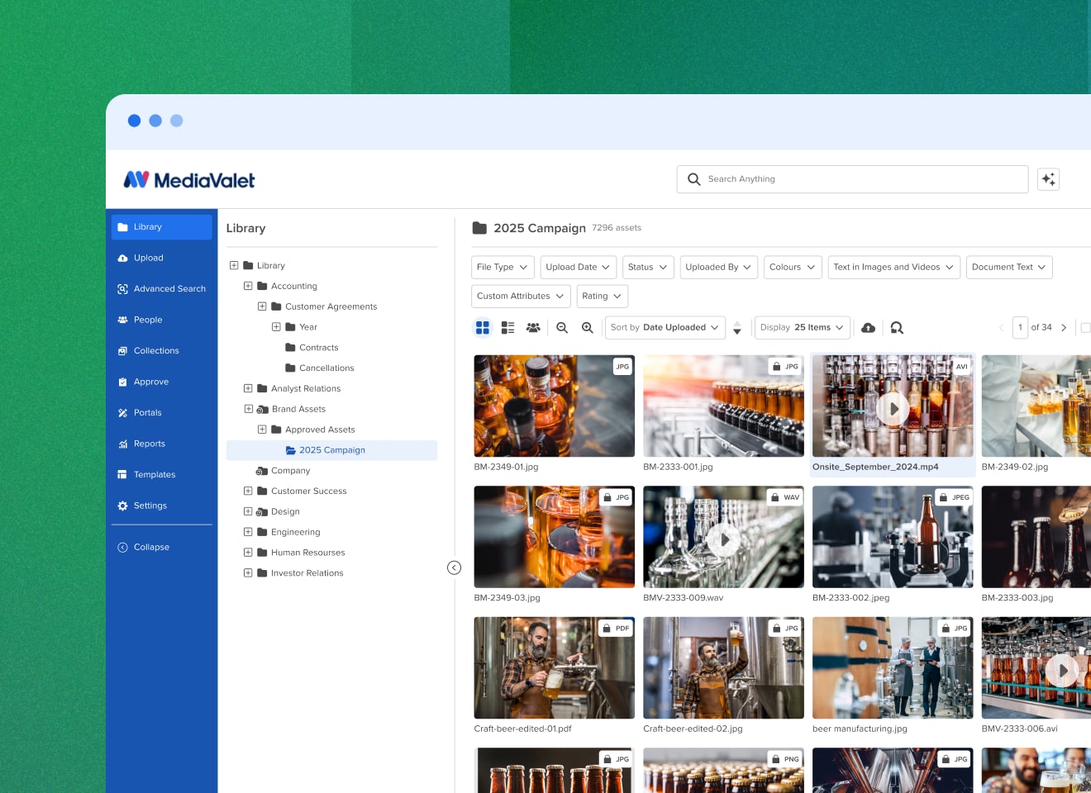The height and width of the screenshot is (793, 1091).
Task: Go to next page arrow
Action: click(x=1064, y=328)
